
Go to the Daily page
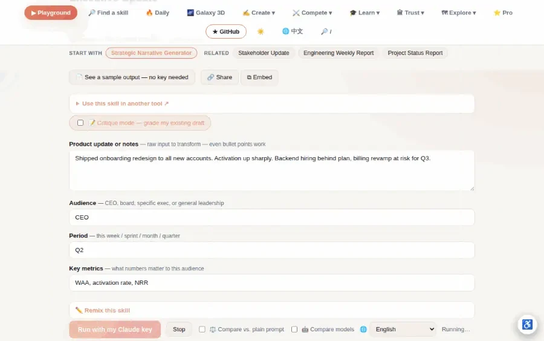(158, 13)
